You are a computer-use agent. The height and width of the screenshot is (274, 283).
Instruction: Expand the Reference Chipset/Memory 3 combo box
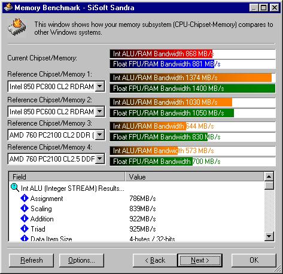100,135
